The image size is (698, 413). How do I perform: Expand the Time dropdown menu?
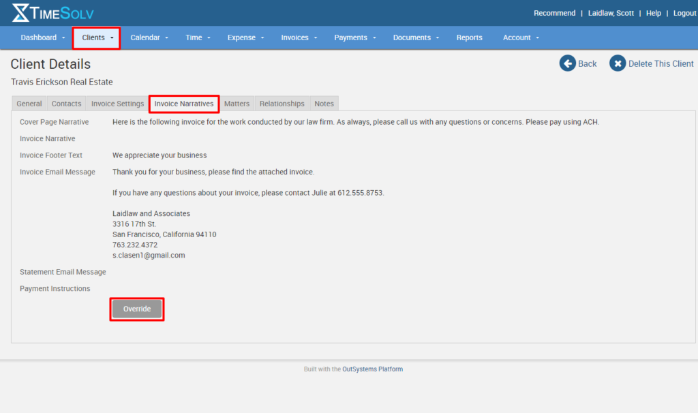tap(197, 37)
